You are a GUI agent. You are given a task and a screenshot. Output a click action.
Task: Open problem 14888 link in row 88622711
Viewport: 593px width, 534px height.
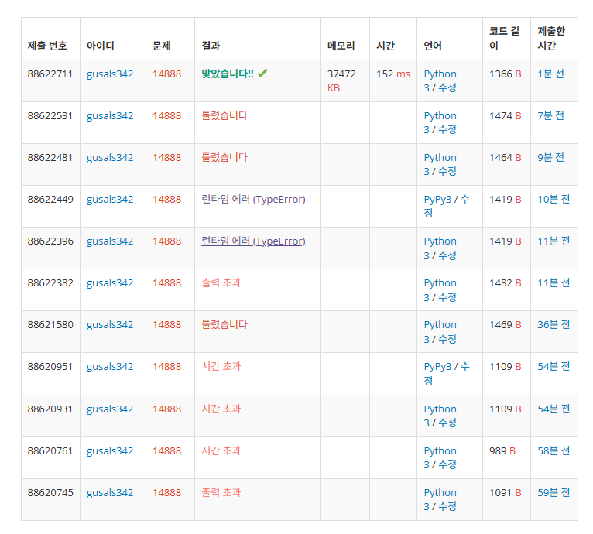(x=166, y=74)
